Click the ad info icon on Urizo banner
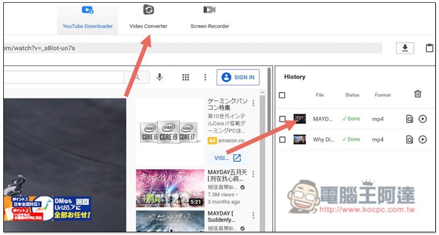The image size is (439, 235). tap(80, 202)
